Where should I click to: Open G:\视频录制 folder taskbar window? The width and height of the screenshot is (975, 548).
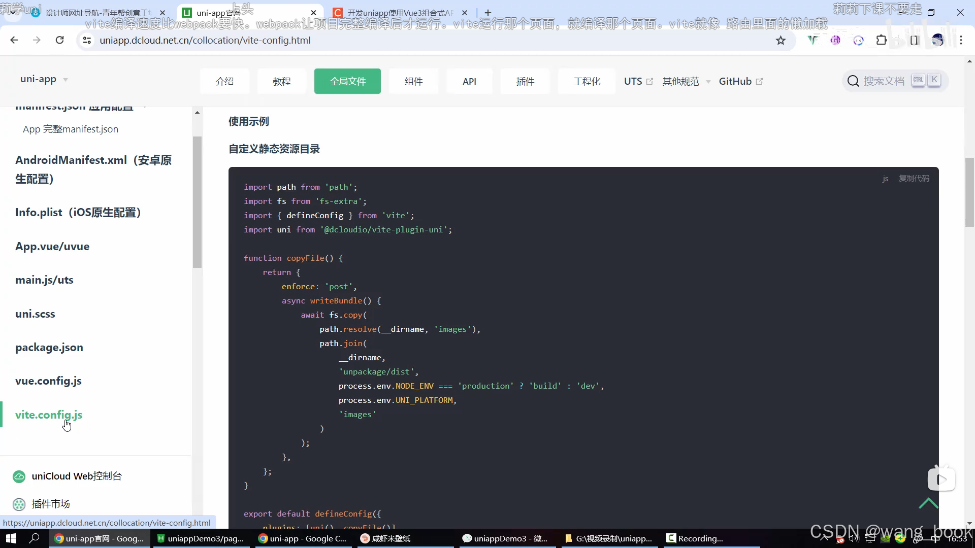coord(608,538)
